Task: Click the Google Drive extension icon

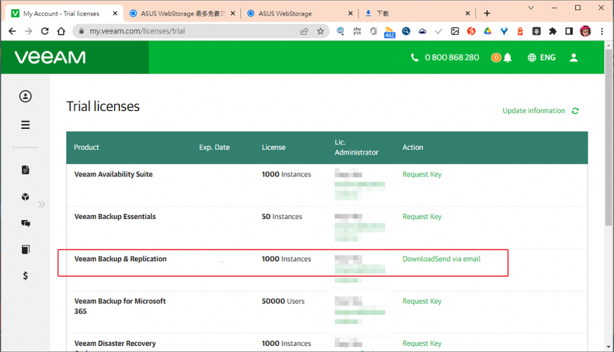Action: pyautogui.click(x=487, y=31)
